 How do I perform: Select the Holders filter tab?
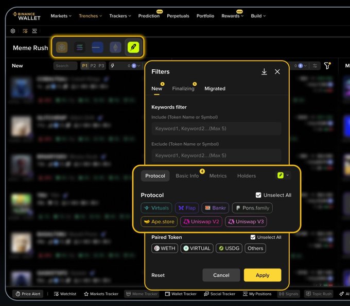(x=247, y=176)
